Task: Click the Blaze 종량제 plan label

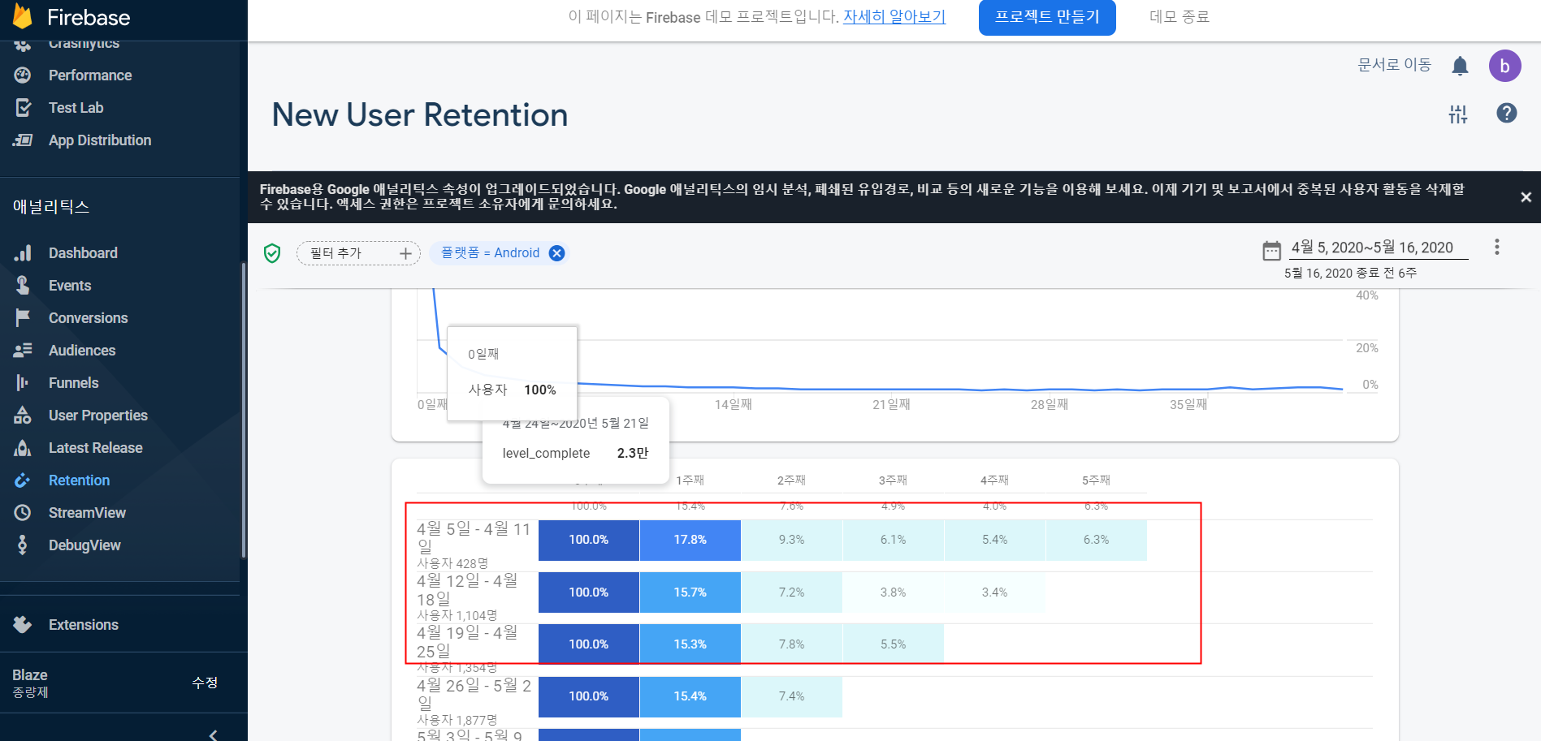Action: tap(30, 683)
